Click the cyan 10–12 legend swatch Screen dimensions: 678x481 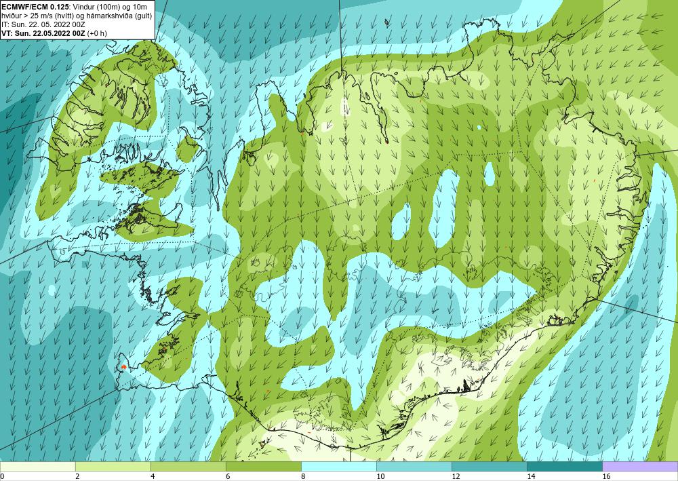pyautogui.click(x=414, y=466)
